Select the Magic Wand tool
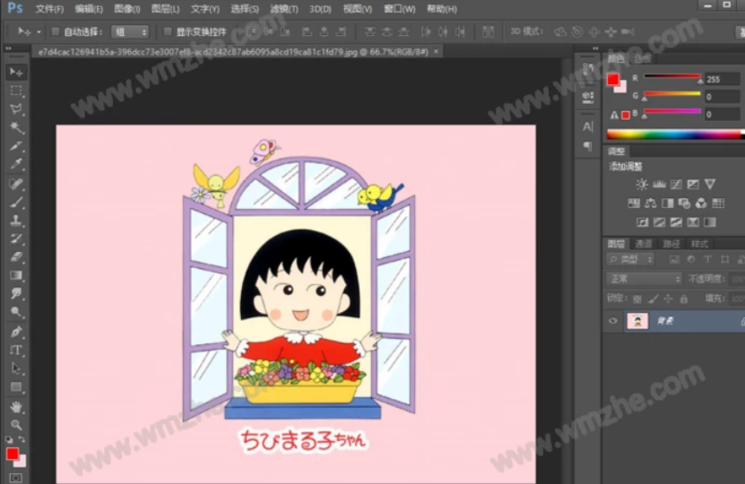Viewport: 745px width, 484px height. pos(16,126)
